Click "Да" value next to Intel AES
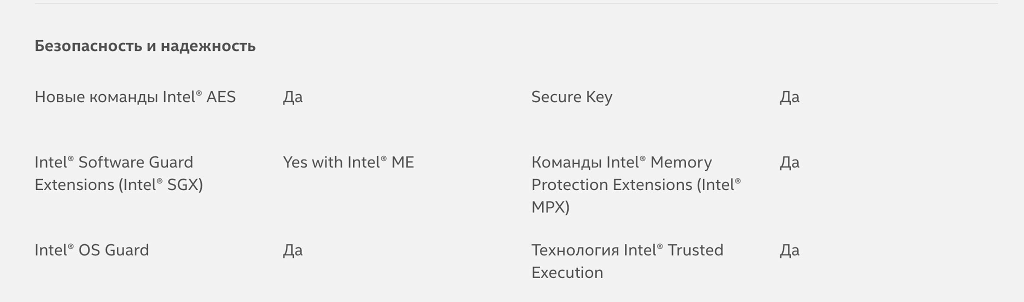 [x=293, y=97]
